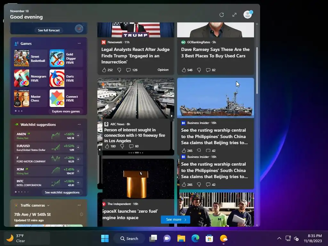Click See full forecast button
This screenshot has height=246, width=328.
pos(49,30)
